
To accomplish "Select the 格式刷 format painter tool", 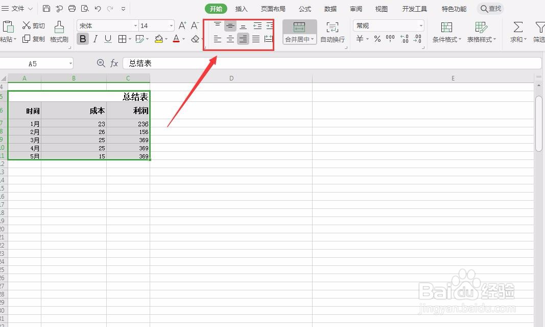I will (58, 32).
